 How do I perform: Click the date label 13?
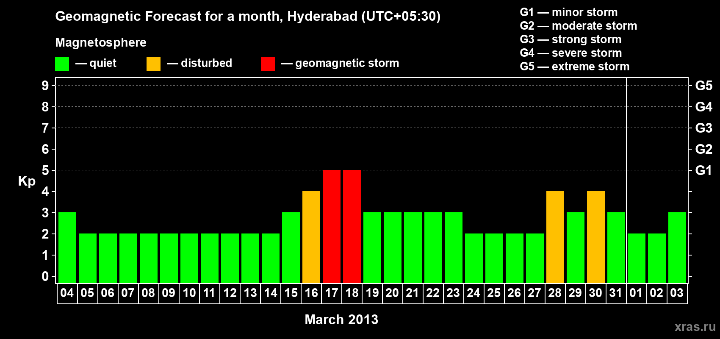(250, 293)
